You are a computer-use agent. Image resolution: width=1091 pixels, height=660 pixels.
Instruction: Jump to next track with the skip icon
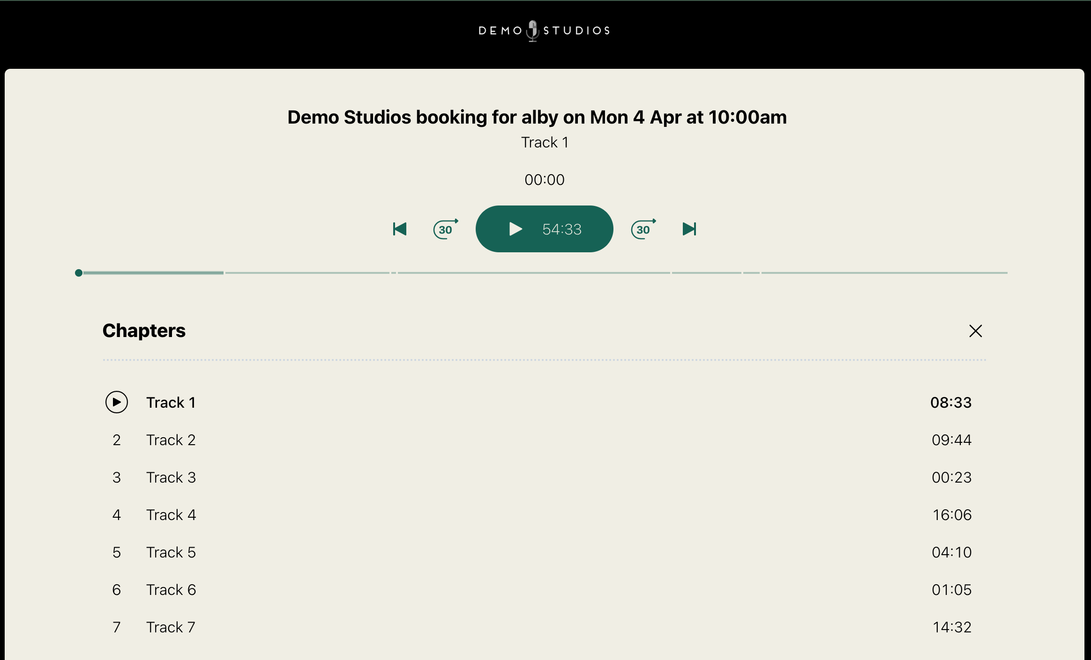pos(689,229)
